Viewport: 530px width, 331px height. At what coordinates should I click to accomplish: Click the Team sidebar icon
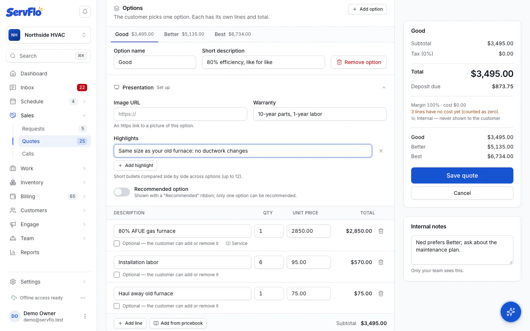pyautogui.click(x=13, y=238)
